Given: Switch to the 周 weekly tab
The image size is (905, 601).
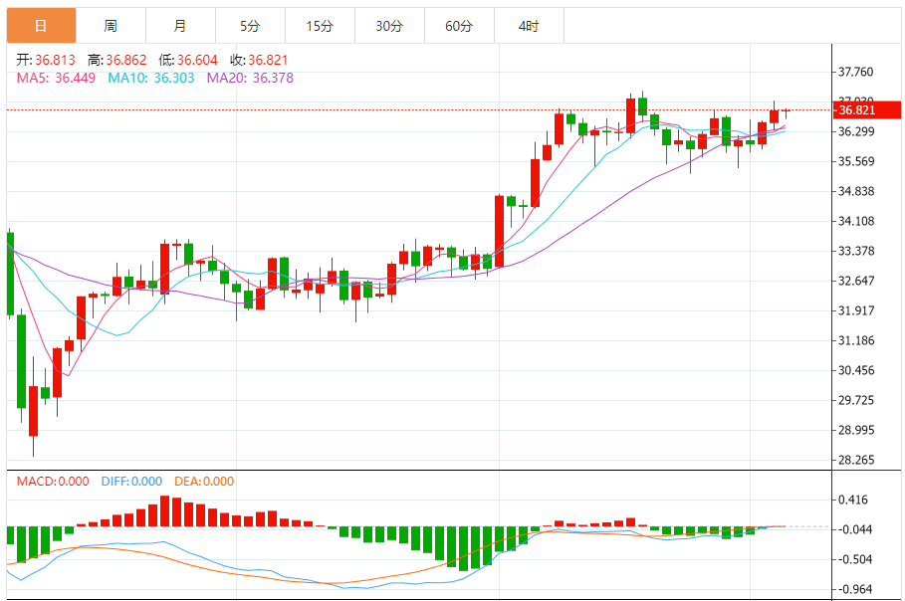Looking at the screenshot, I should tap(111, 26).
